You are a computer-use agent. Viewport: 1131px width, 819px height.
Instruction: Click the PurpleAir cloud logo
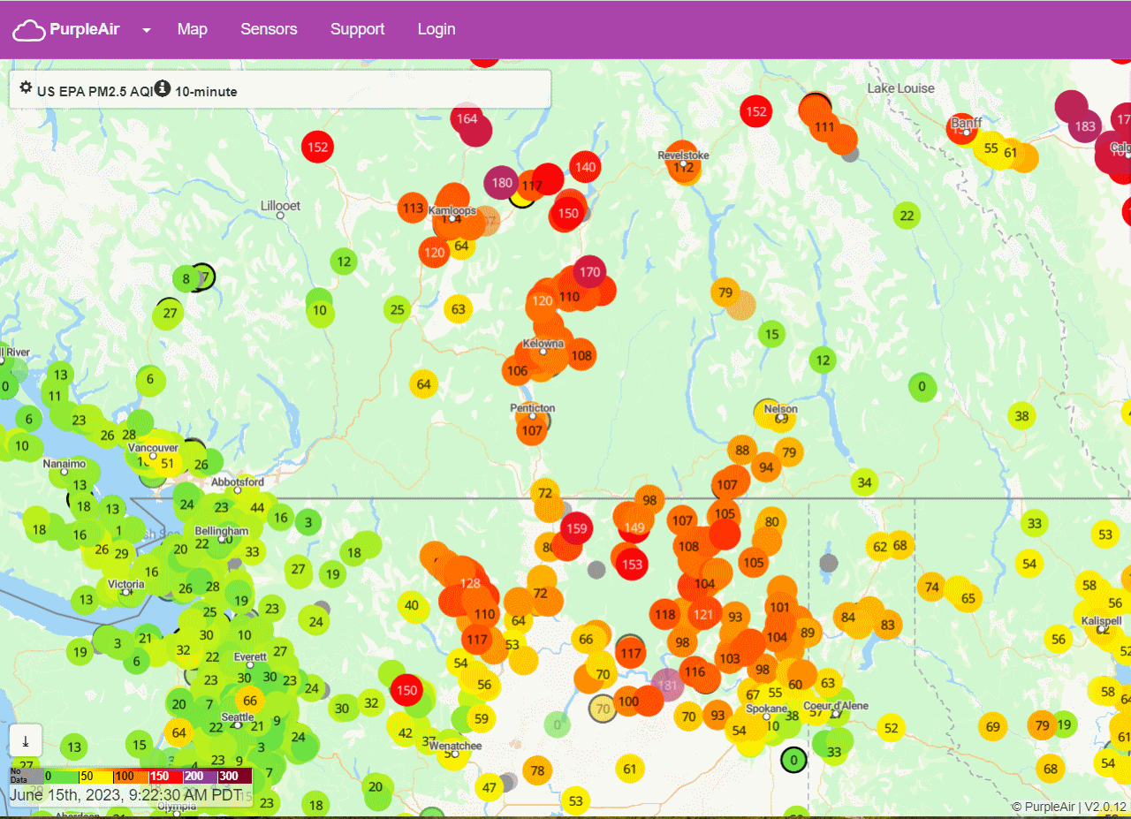29,30
